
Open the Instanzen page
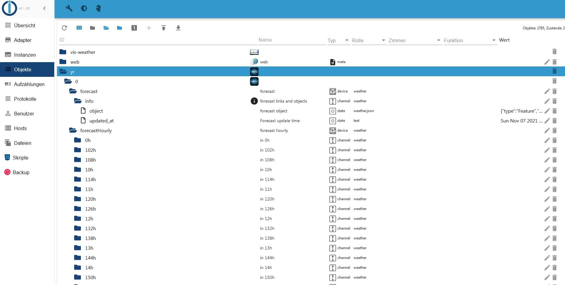[27, 55]
